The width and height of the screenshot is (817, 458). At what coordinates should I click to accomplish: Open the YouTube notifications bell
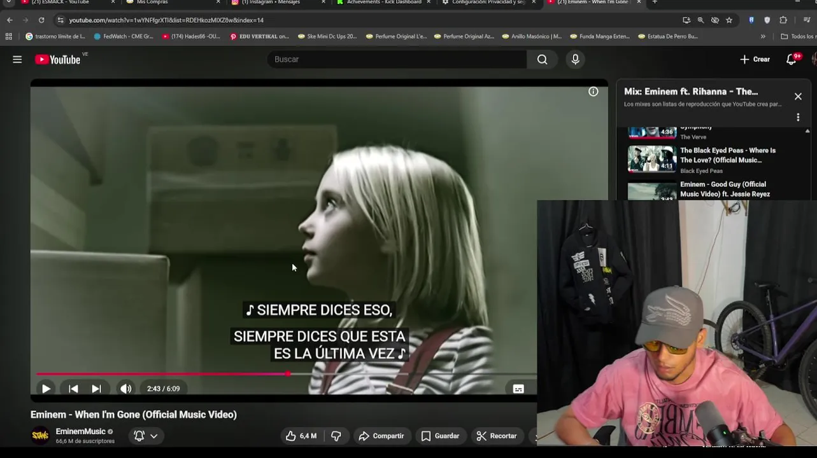(792, 59)
